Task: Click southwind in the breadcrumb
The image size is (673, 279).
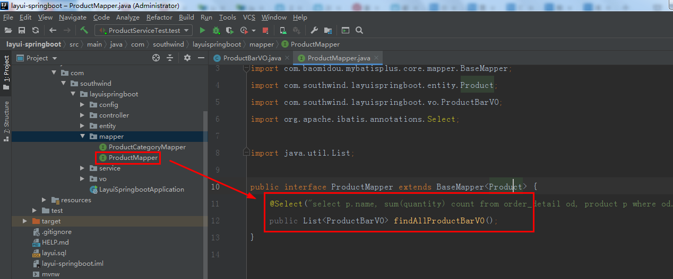Action: pyautogui.click(x=168, y=44)
